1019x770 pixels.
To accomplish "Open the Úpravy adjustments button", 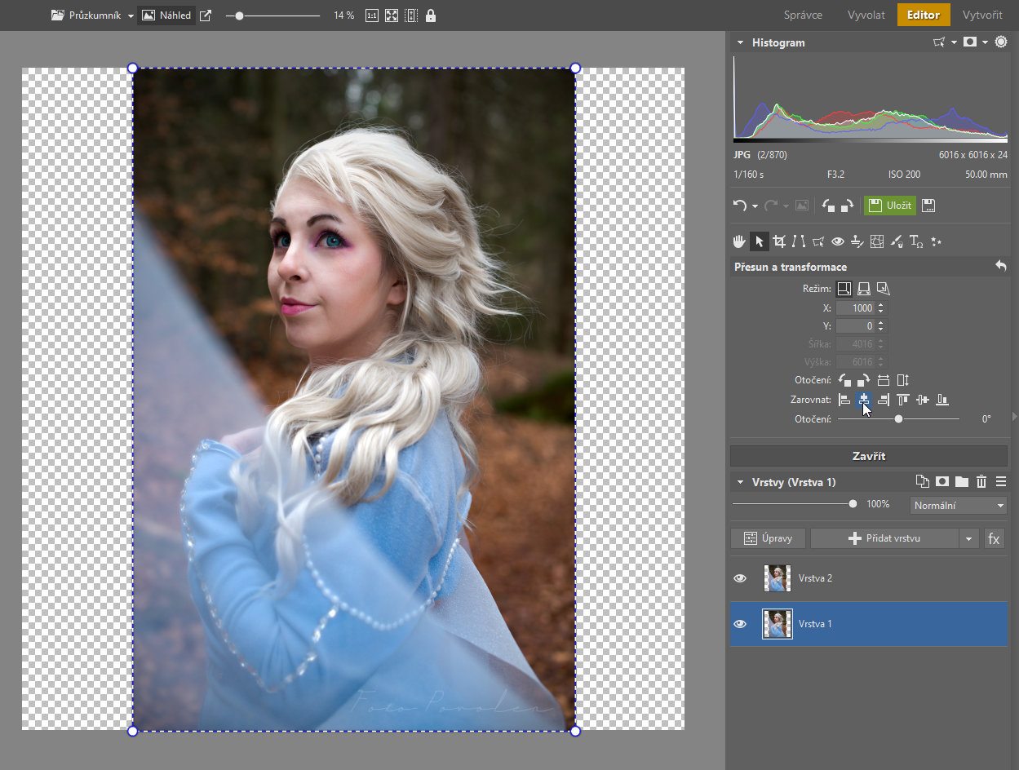I will [768, 538].
